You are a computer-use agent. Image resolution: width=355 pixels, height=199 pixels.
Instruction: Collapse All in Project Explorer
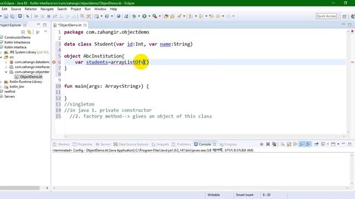click(x=23, y=32)
